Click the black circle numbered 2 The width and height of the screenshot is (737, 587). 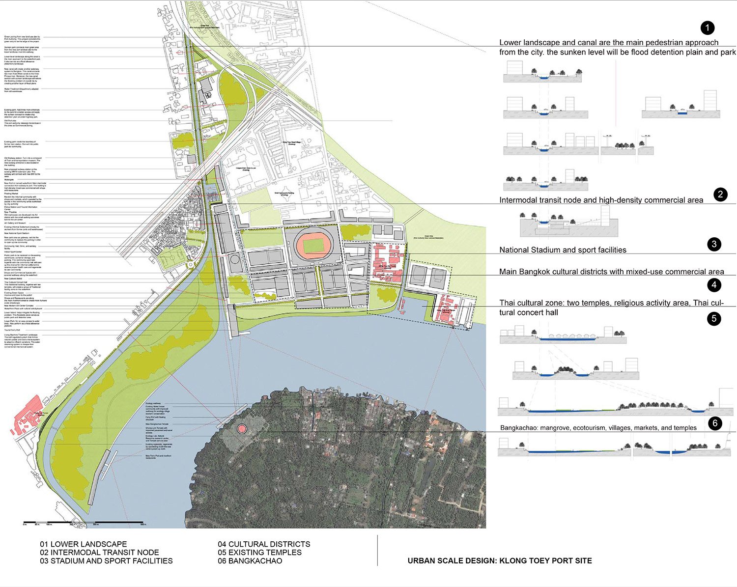(720, 194)
